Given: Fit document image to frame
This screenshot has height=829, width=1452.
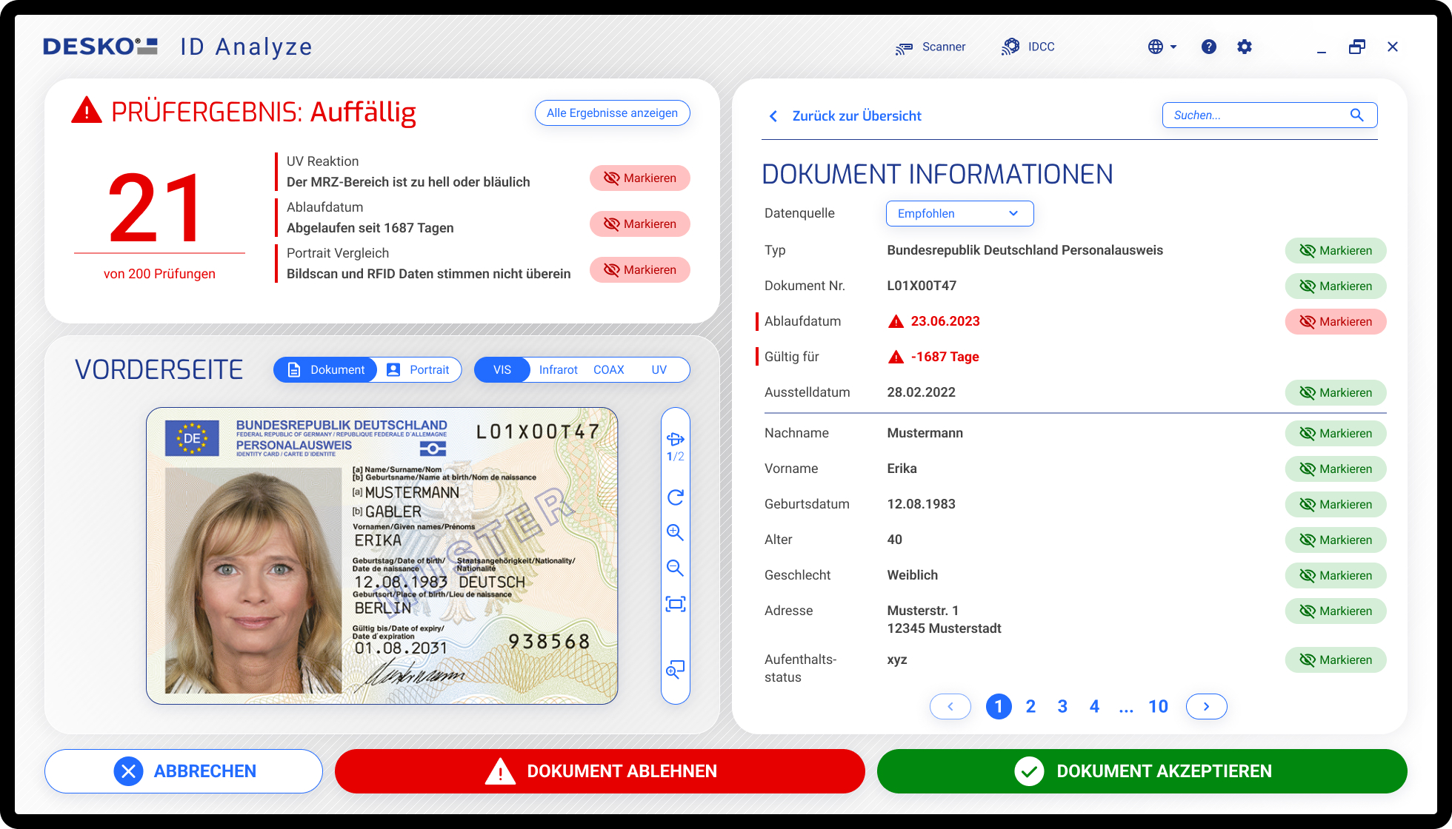Looking at the screenshot, I should (675, 604).
